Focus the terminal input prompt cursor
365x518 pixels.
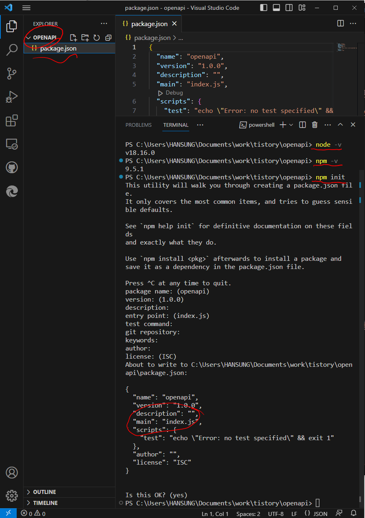tap(317, 503)
